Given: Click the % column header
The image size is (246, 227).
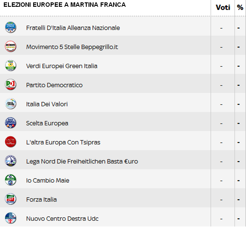Looking at the screenshot, I should pyautogui.click(x=240, y=7).
